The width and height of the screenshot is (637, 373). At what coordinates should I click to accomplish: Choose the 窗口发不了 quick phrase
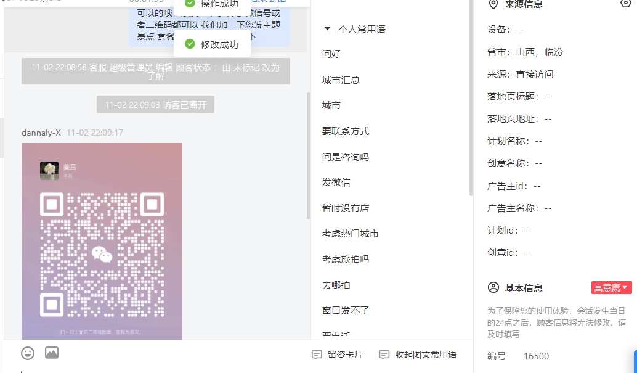[x=346, y=311]
